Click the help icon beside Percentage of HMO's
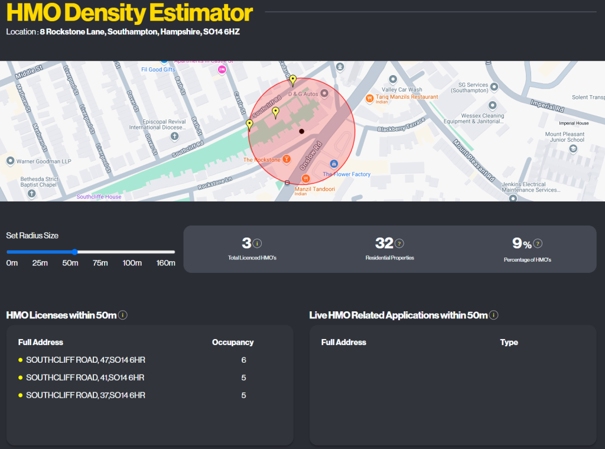 coord(538,243)
